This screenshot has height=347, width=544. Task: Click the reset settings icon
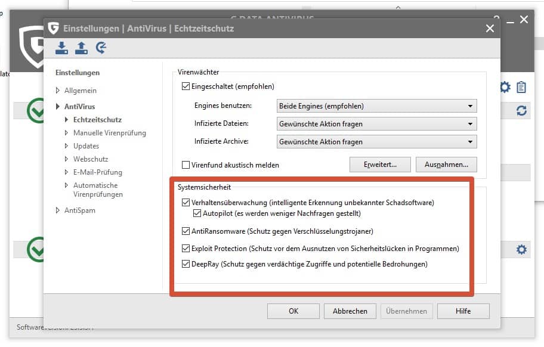(101, 48)
